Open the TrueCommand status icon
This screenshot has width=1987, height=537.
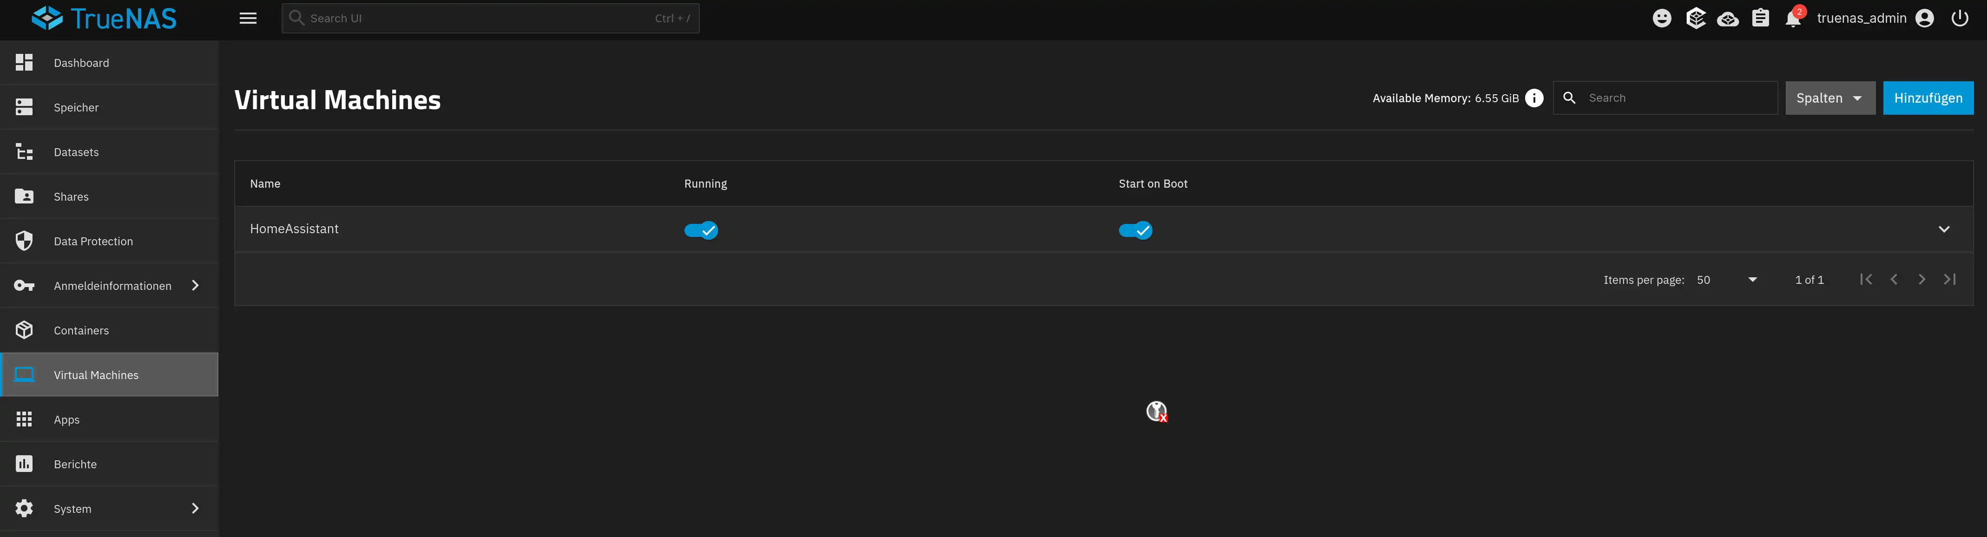[x=1696, y=18]
